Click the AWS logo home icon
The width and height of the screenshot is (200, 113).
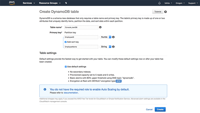(12, 3)
